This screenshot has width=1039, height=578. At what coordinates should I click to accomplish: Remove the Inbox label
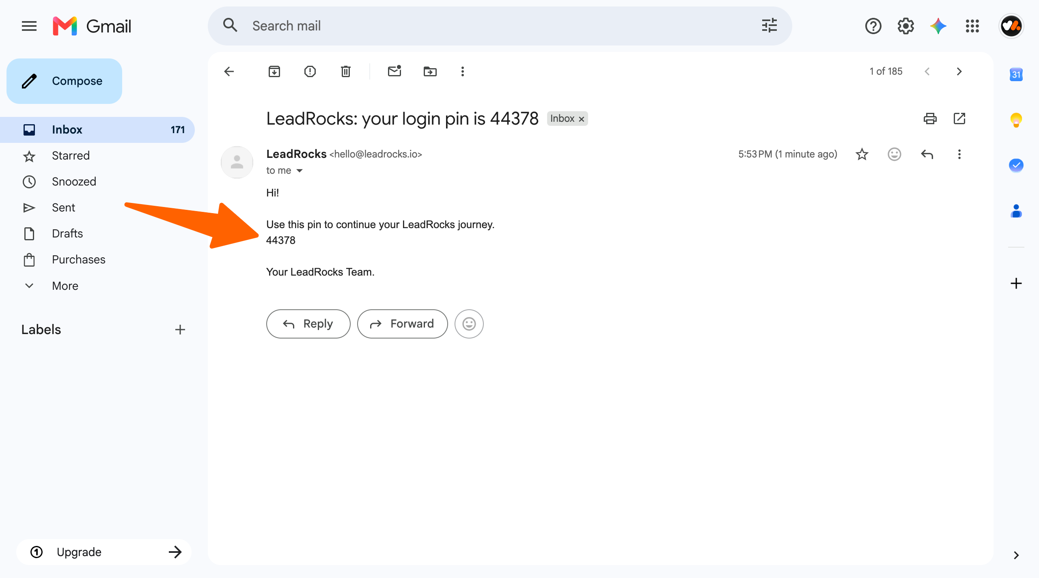[581, 119]
